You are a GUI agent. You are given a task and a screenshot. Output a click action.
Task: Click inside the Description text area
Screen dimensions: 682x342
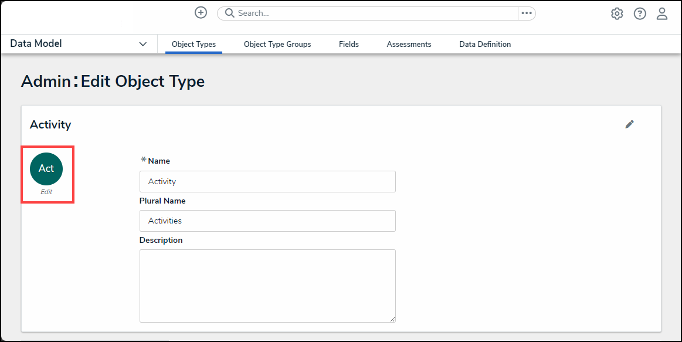click(267, 285)
